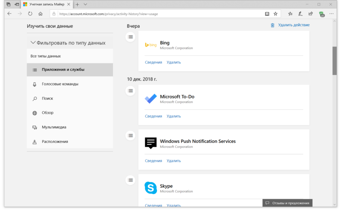Click the Skype title text

click(x=166, y=186)
